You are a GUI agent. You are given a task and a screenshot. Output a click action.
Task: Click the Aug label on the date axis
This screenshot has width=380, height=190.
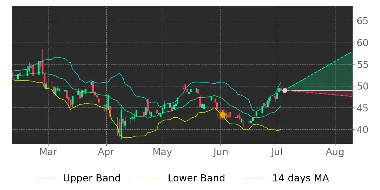pyautogui.click(x=335, y=152)
